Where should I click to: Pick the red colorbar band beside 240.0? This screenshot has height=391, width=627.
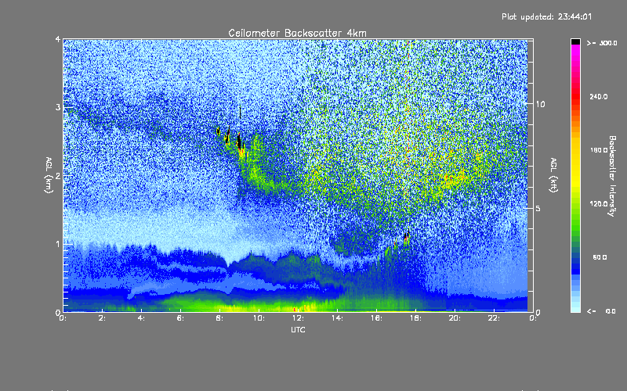[x=575, y=97]
